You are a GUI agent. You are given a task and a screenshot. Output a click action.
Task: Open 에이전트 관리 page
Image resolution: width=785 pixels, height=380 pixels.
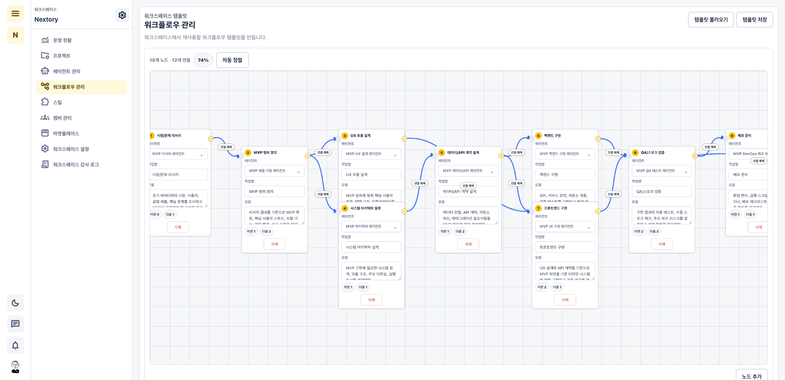(81, 71)
